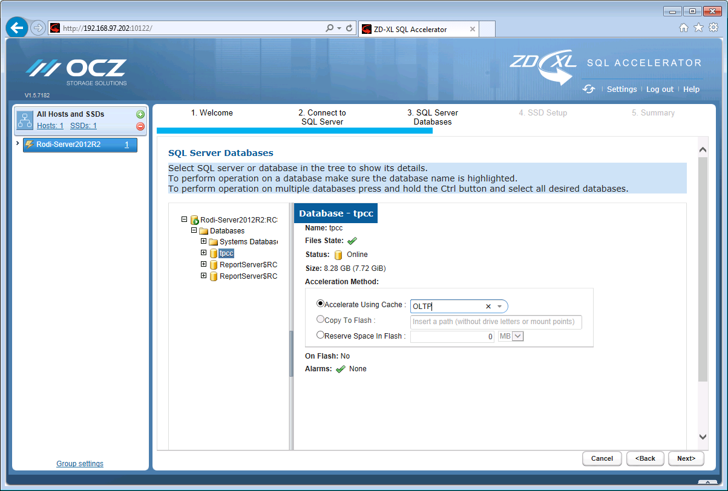Screen dimensions: 728x491
Task: Remove a host with the red minus icon
Action: pos(140,126)
